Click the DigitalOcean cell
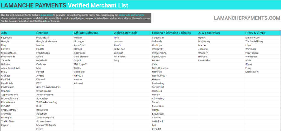This screenshot has height=131, width=281. click(174, 57)
